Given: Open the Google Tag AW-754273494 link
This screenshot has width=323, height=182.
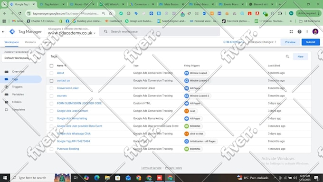Looking at the screenshot, I should click(73, 141).
